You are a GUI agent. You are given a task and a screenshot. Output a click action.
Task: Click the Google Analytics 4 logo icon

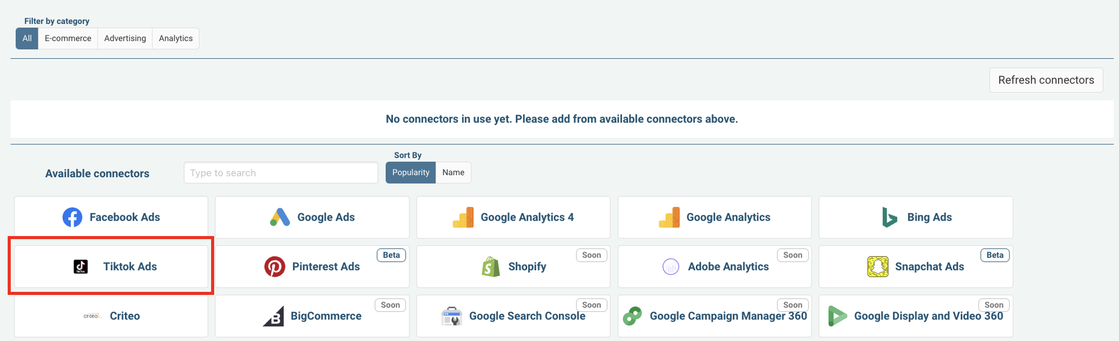pyautogui.click(x=463, y=217)
